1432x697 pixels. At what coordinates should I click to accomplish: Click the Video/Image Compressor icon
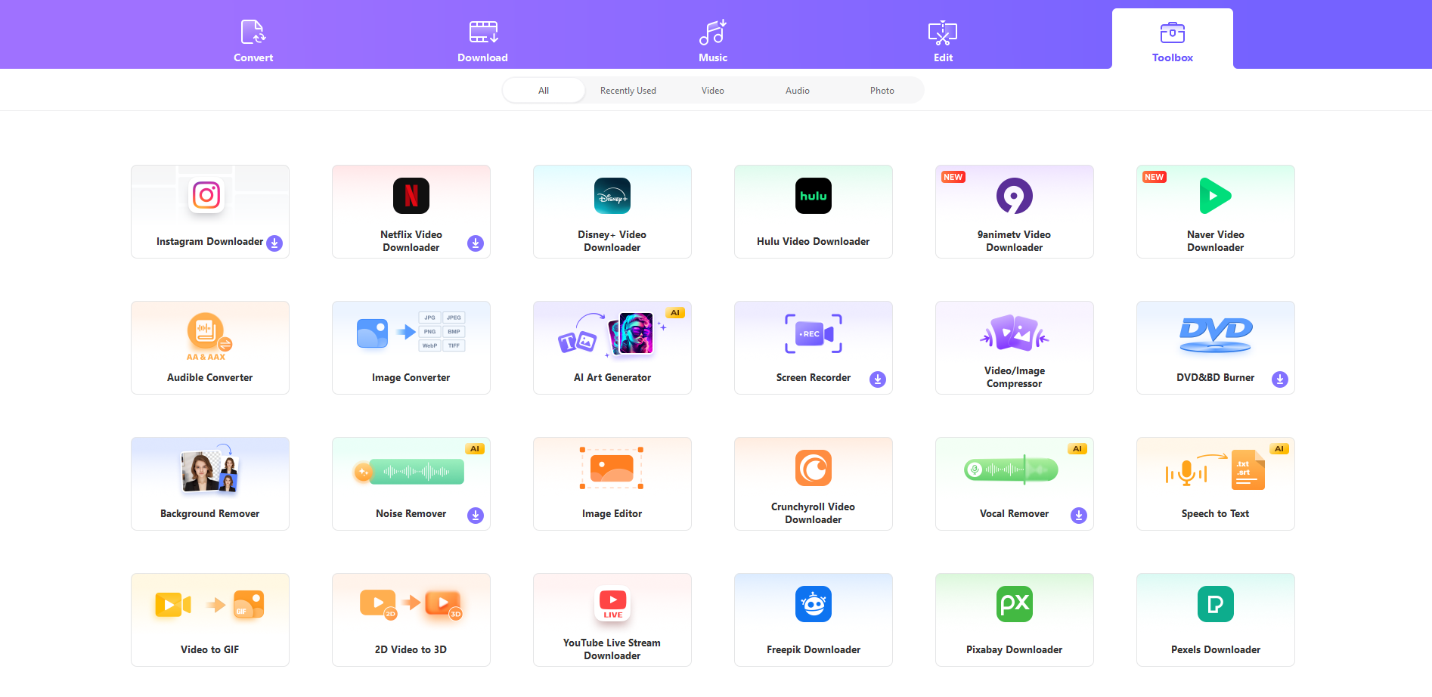pos(1015,333)
